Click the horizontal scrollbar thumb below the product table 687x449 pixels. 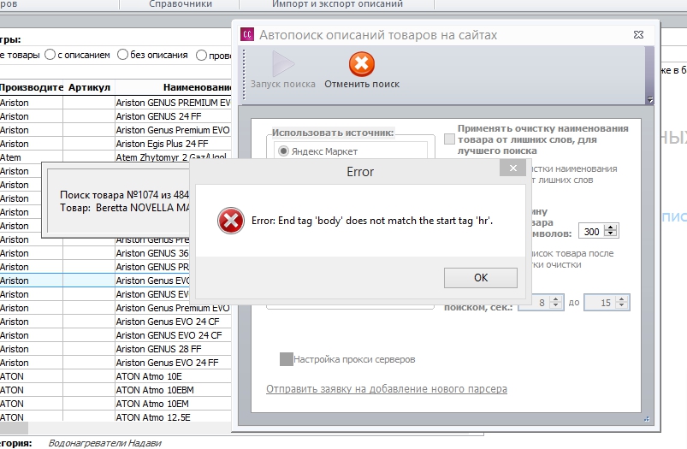(14, 428)
